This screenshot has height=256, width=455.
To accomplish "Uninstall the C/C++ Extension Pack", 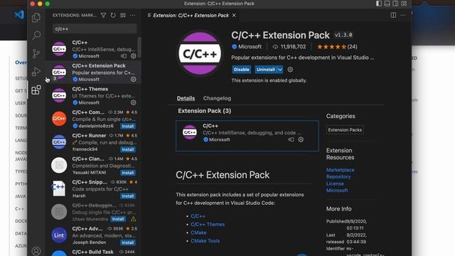I will [265, 70].
